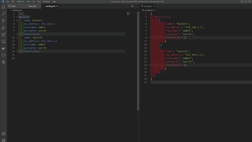Image resolution: width=252 pixels, height=142 pixels.
Task: Expand folded interfaces on JSON line 8
Action: (x=149, y=37)
